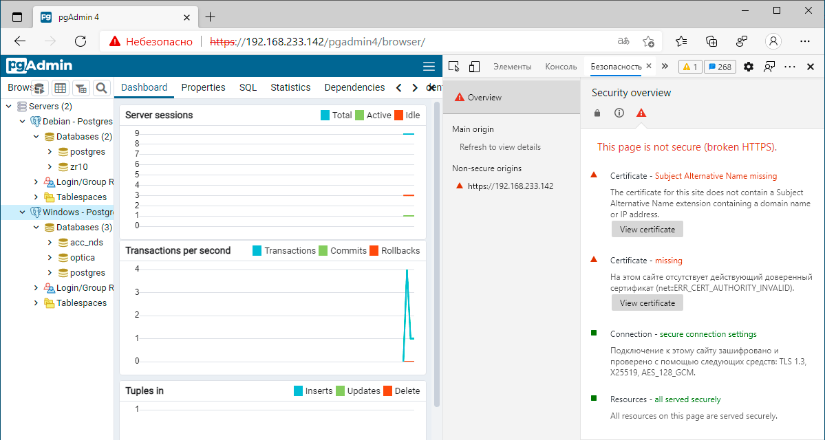This screenshot has height=440, width=825.
Task: Collapse the Servers (2) tree node
Action: tap(8, 107)
